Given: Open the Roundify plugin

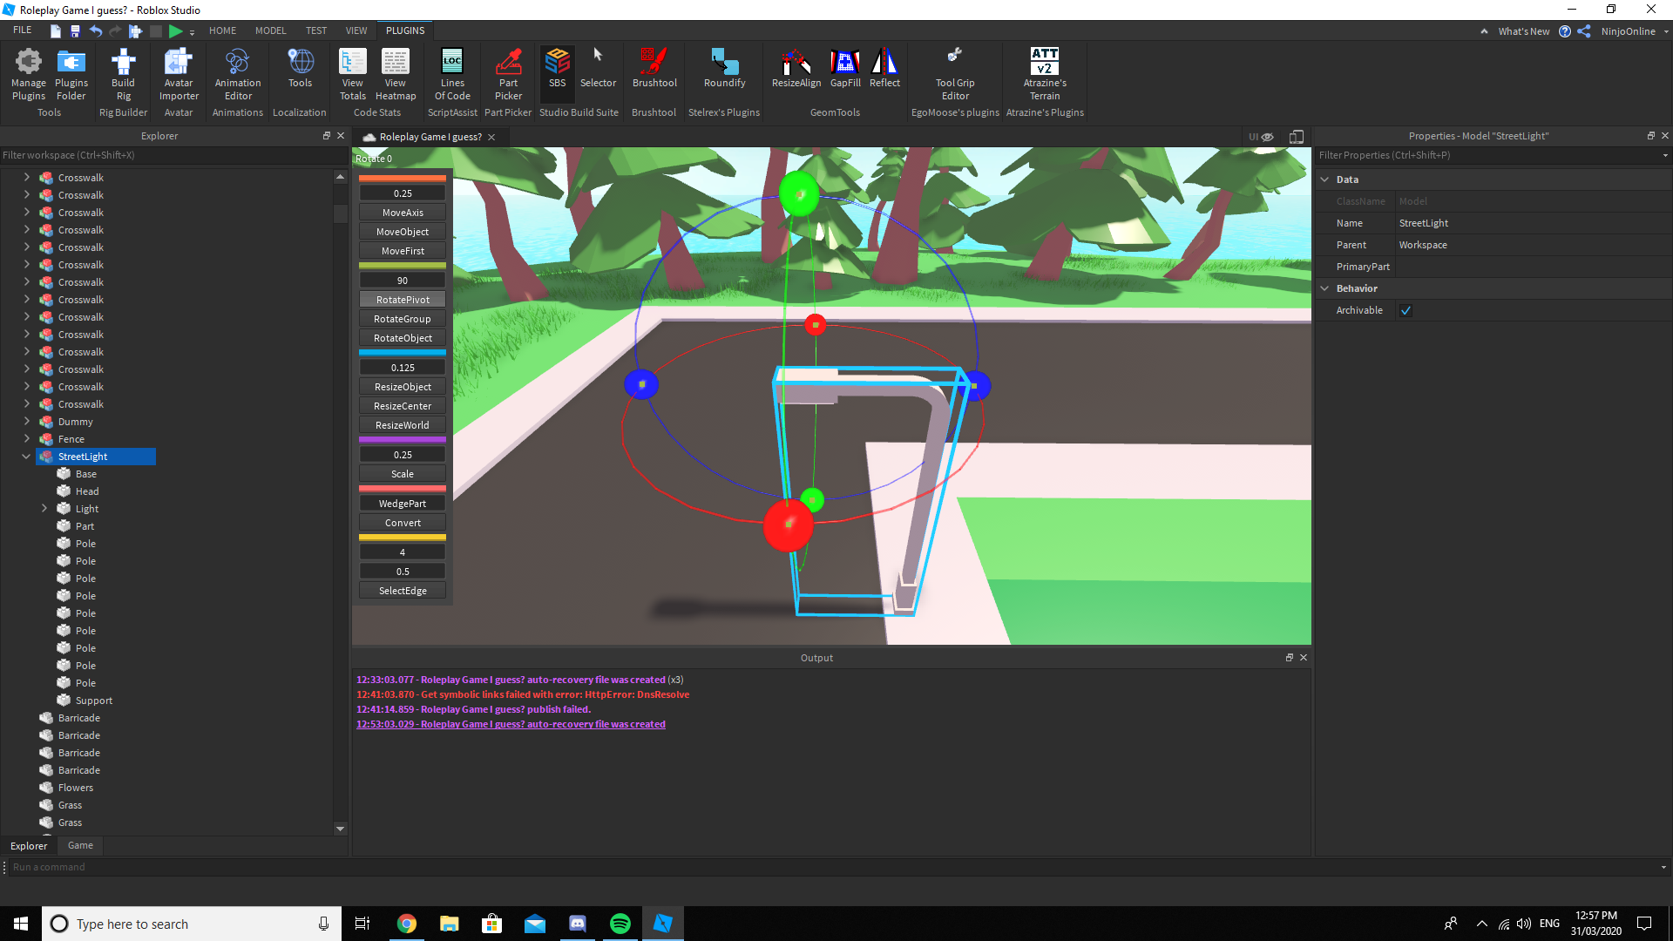Looking at the screenshot, I should 725,68.
